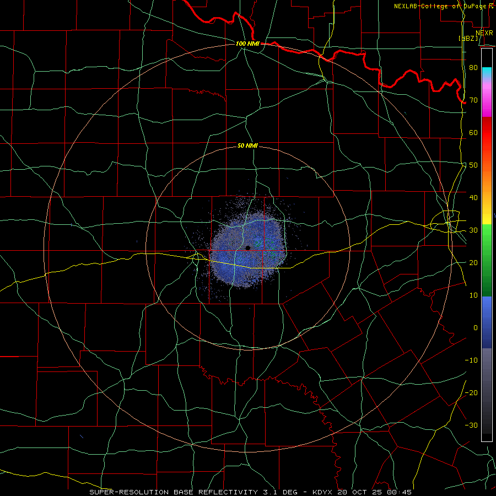Click the black radar site dot
Screen dimensions: 496x496
click(247, 248)
